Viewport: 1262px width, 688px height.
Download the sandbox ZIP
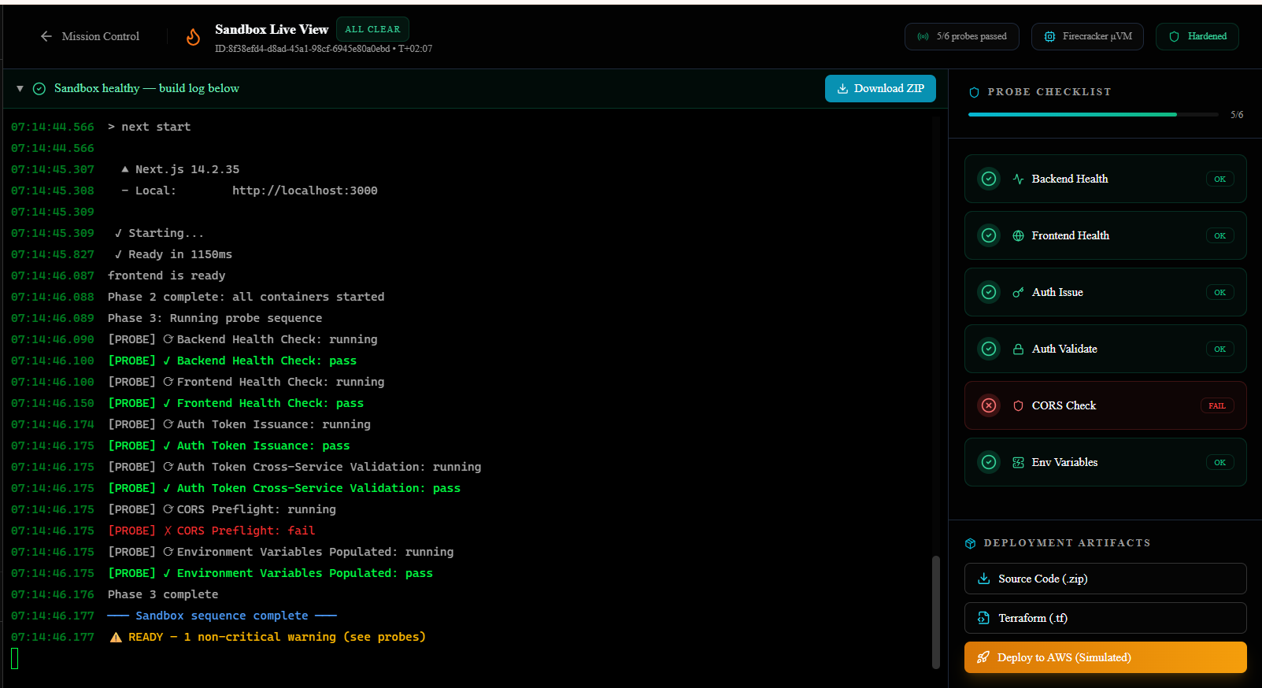(x=880, y=88)
